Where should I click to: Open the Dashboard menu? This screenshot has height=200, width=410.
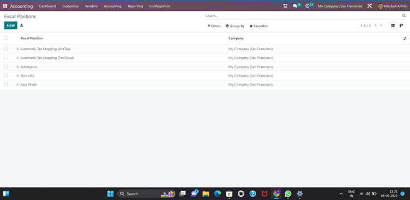47,6
